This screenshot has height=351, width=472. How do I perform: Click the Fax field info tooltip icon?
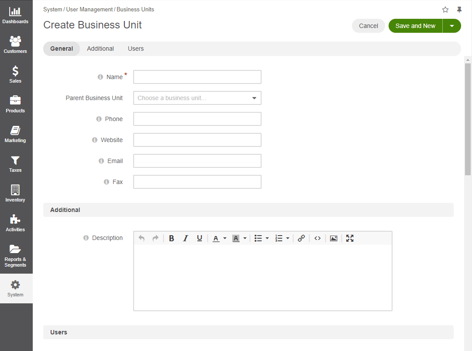(x=106, y=182)
